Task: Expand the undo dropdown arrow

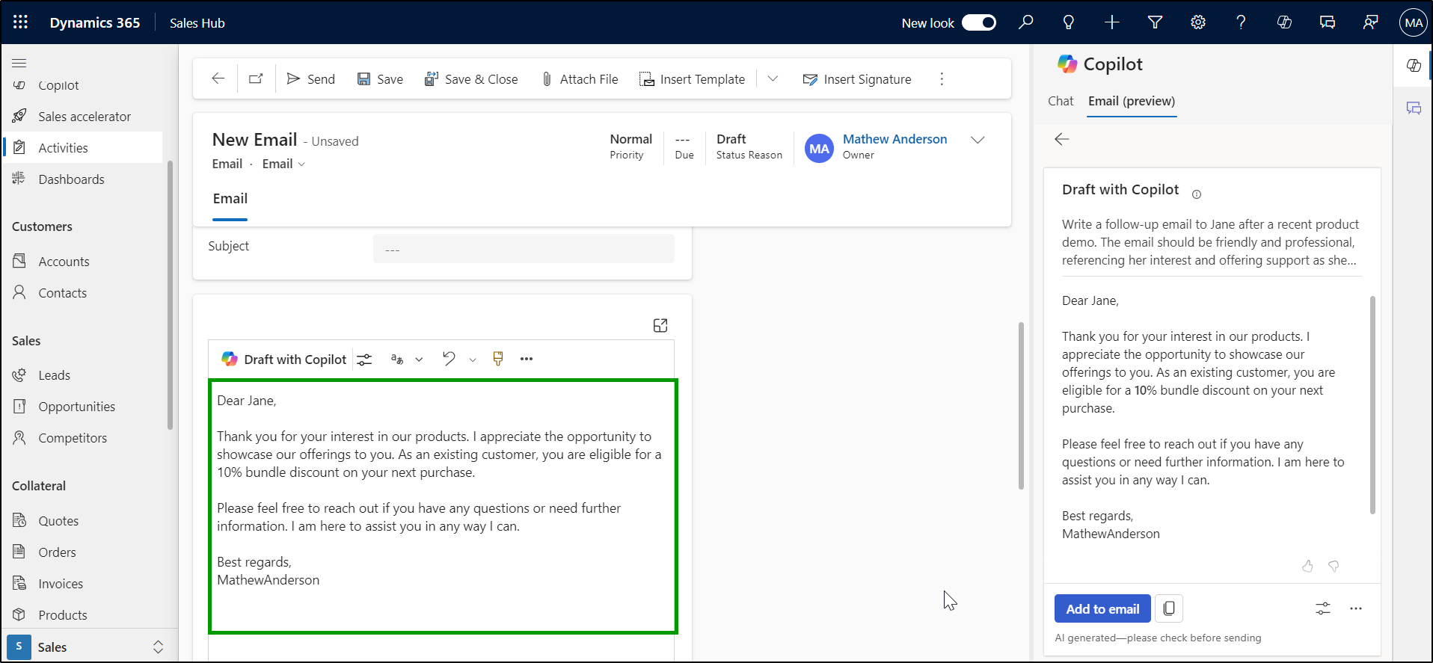Action: click(473, 360)
